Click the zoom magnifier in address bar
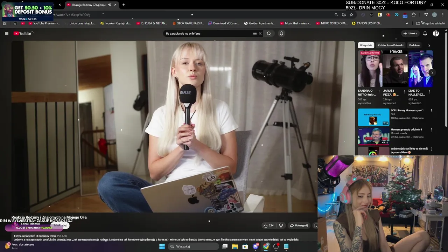Screen dimensions: 448x252 [x=336, y=15]
